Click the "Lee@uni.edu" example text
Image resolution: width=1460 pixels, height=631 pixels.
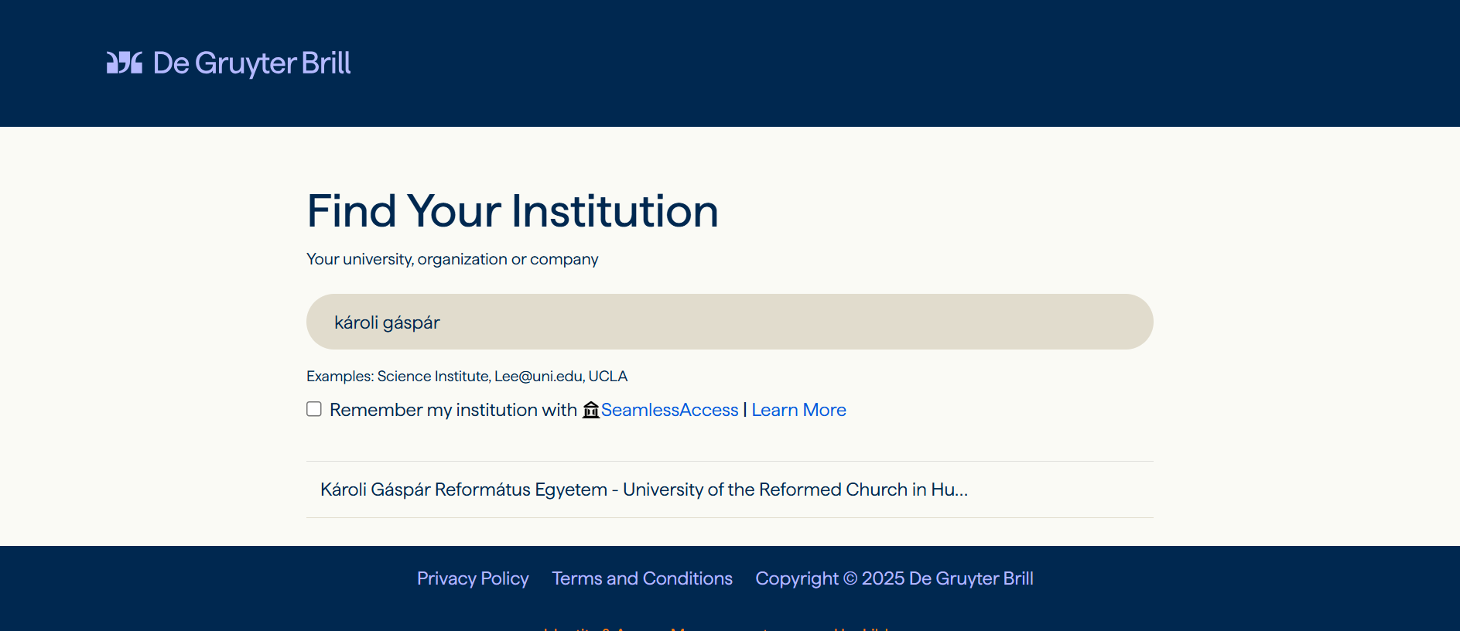(539, 377)
